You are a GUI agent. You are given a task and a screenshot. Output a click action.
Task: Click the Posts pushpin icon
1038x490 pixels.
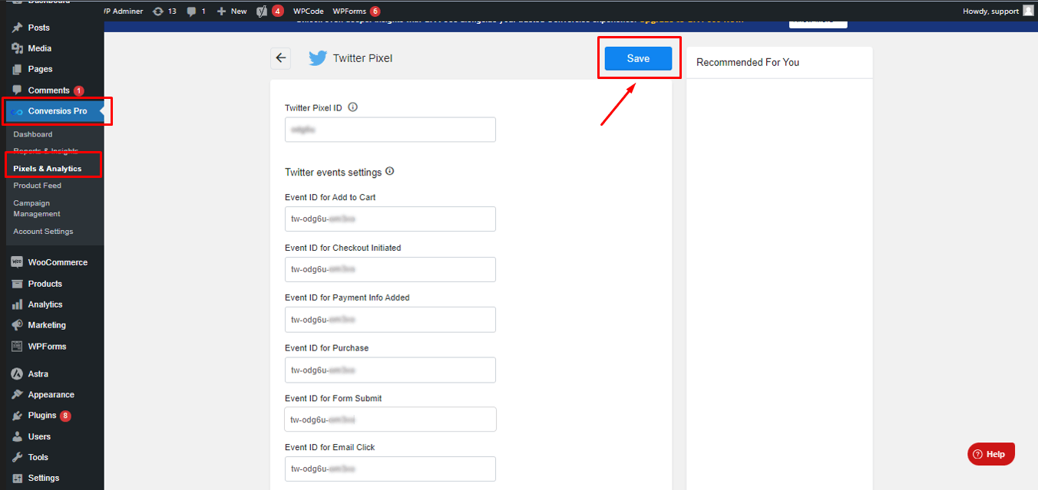(x=17, y=28)
